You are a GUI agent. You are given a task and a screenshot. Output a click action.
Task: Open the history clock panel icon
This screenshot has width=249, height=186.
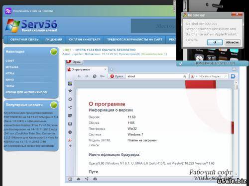(x=70, y=132)
